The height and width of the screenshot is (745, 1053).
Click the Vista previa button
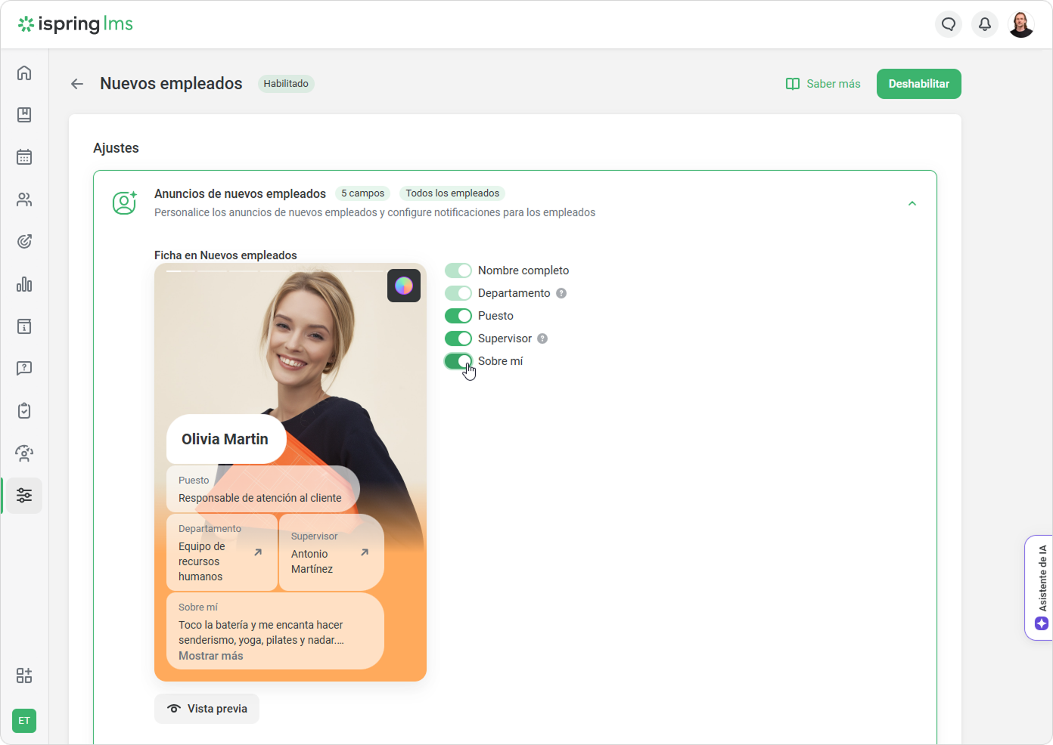click(207, 709)
